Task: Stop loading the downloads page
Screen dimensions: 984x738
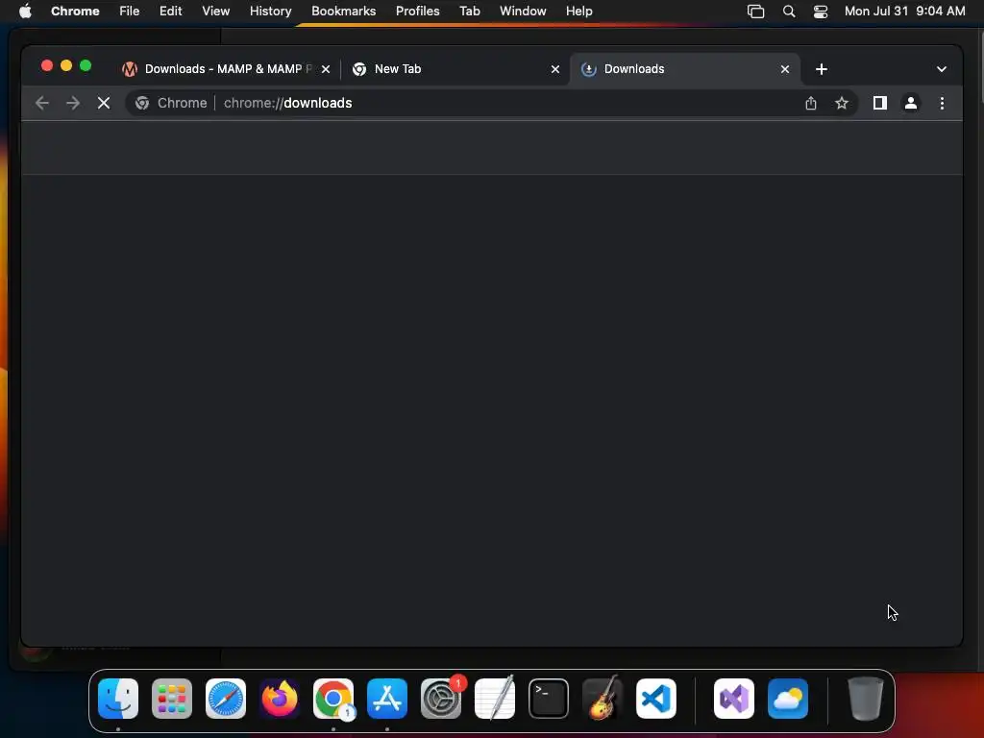Action: [104, 103]
